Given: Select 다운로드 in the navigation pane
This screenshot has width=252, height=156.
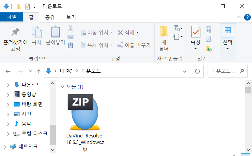Looking at the screenshot, I should click(31, 85).
